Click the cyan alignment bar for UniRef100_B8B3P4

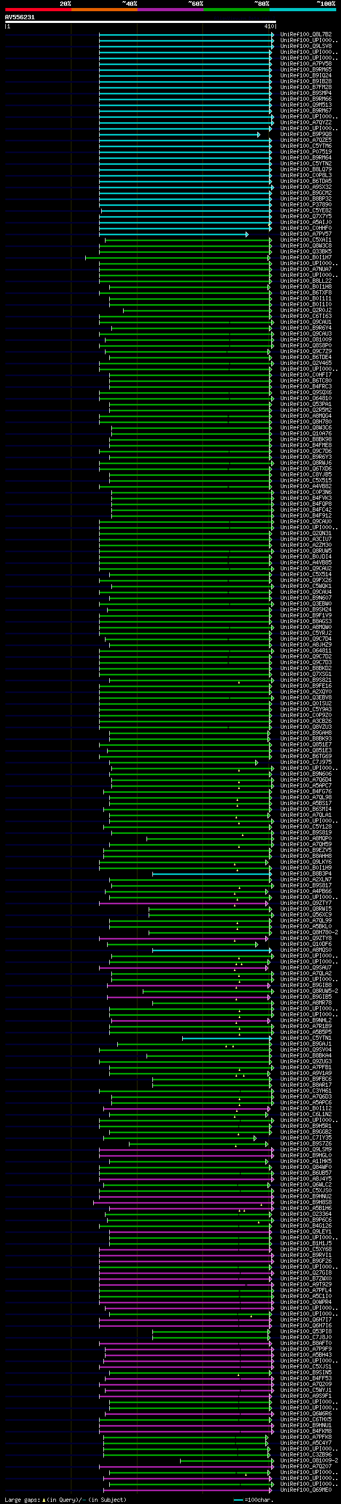tap(211, 874)
